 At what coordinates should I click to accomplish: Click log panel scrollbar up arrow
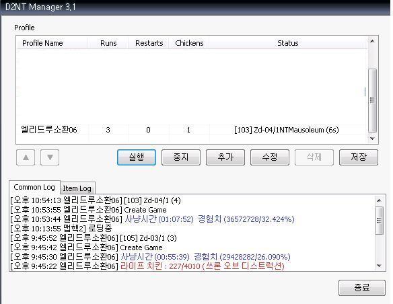(380, 200)
